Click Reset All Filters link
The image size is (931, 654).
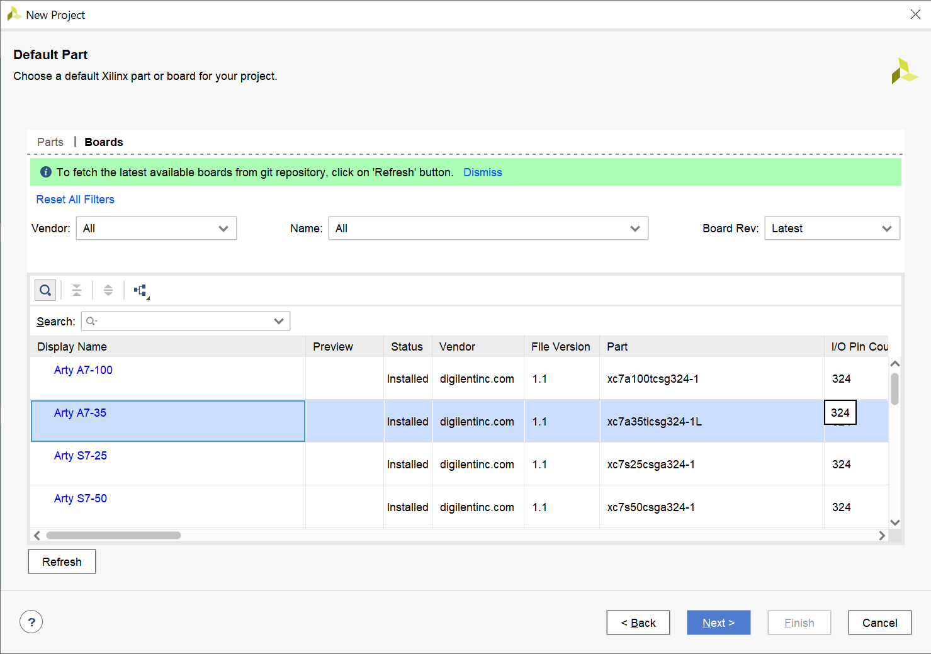pos(76,200)
